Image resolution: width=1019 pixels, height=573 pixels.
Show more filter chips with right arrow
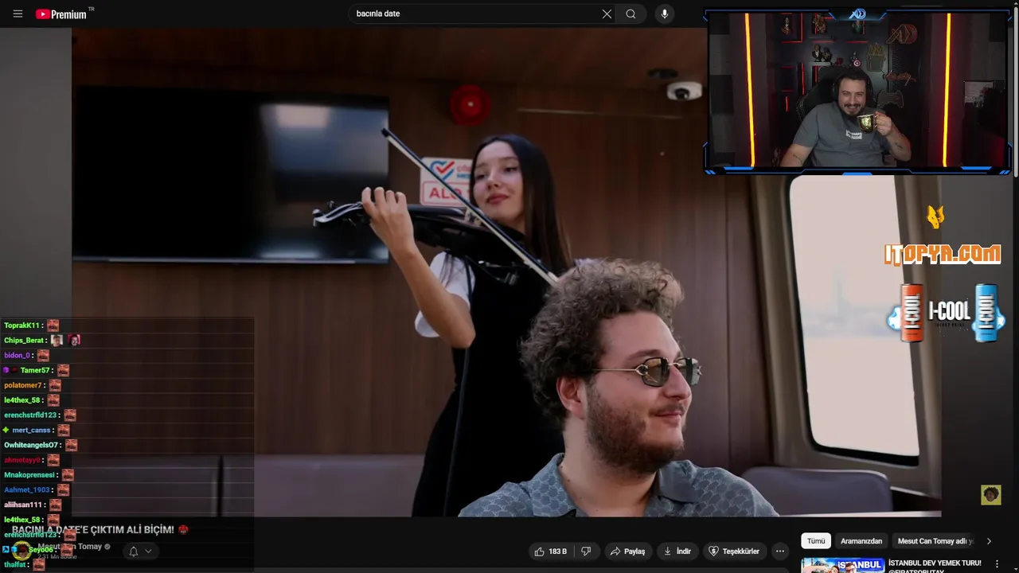coord(989,541)
